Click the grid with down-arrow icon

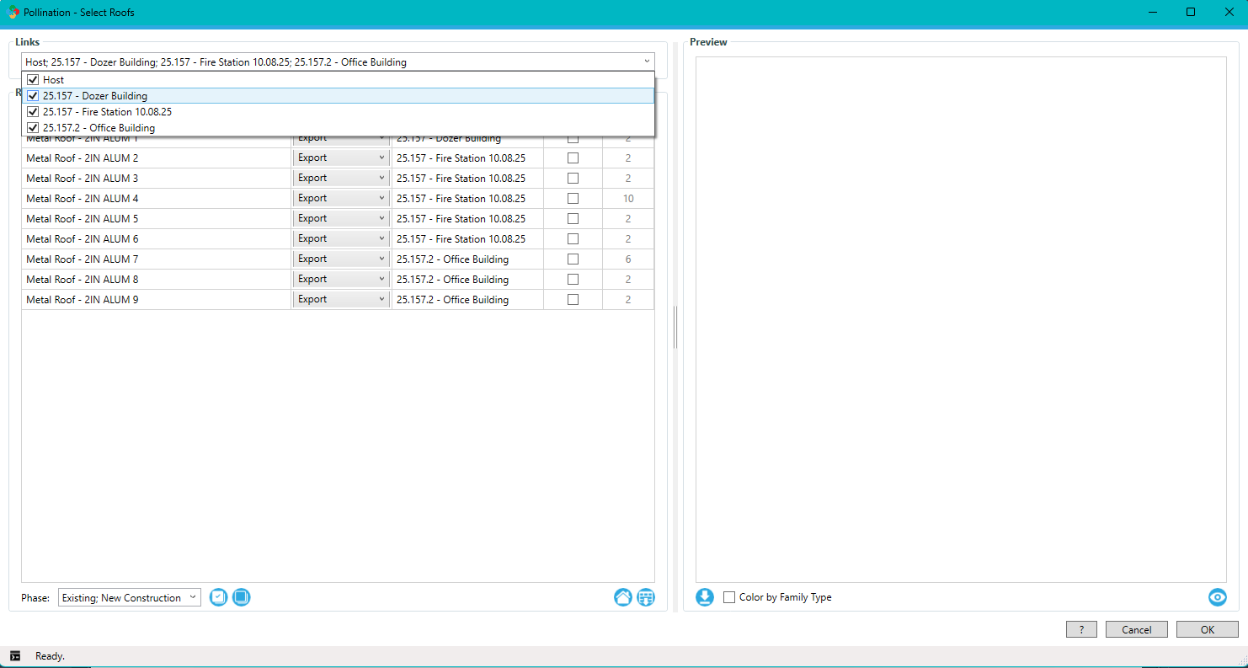(x=646, y=597)
